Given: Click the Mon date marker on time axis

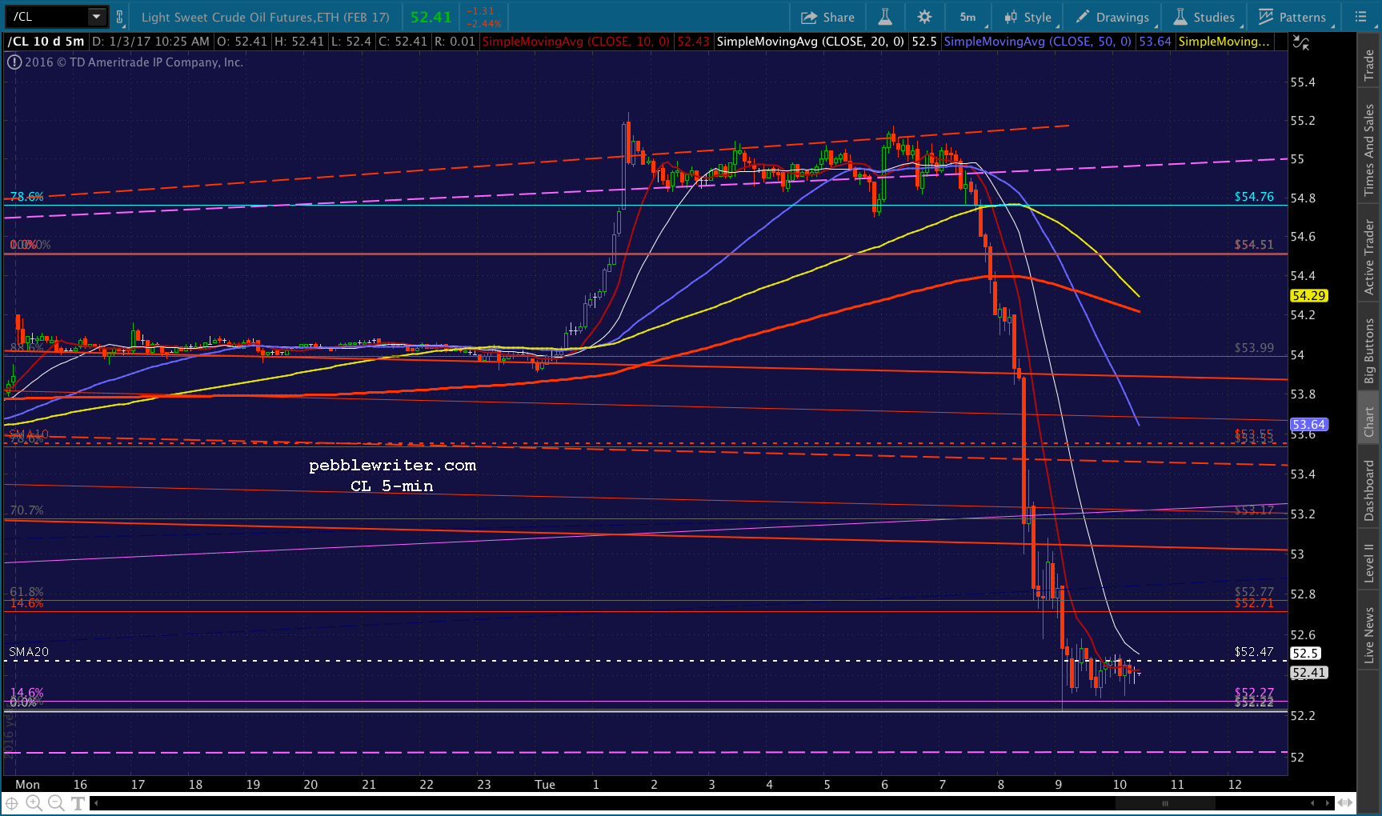Looking at the screenshot, I should [x=27, y=785].
